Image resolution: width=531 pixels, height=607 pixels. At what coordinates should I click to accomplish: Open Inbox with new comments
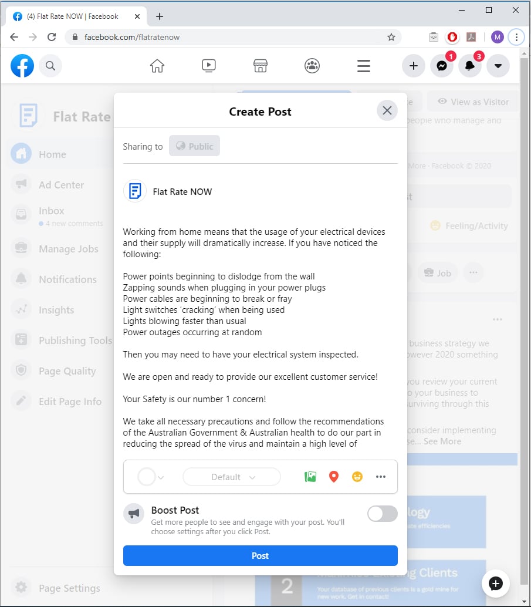57,216
